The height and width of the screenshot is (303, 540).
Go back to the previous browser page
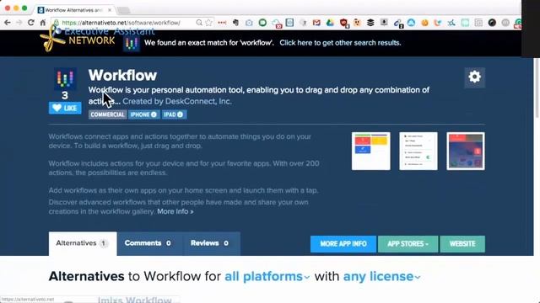tap(8, 23)
